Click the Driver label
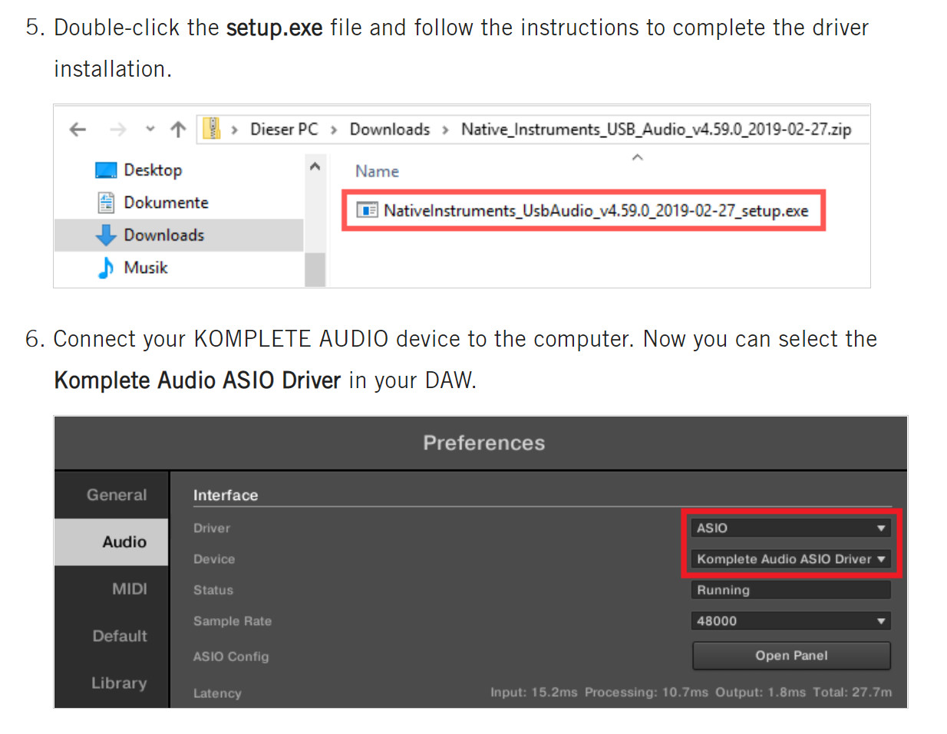Image resolution: width=947 pixels, height=734 pixels. tap(212, 528)
